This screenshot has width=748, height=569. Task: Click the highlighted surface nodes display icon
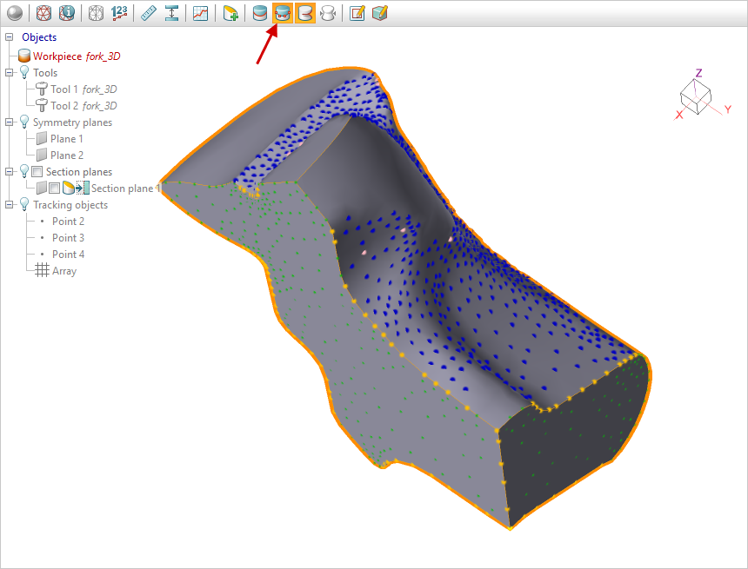pos(282,13)
